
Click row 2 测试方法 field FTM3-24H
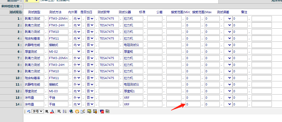tap(58, 25)
